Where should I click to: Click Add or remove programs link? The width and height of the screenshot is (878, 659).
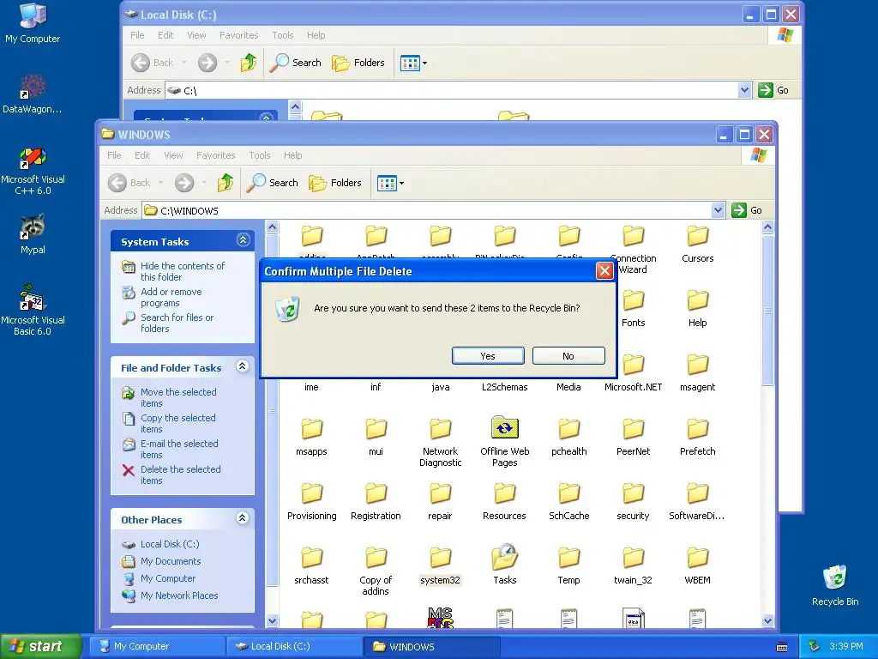[171, 297]
